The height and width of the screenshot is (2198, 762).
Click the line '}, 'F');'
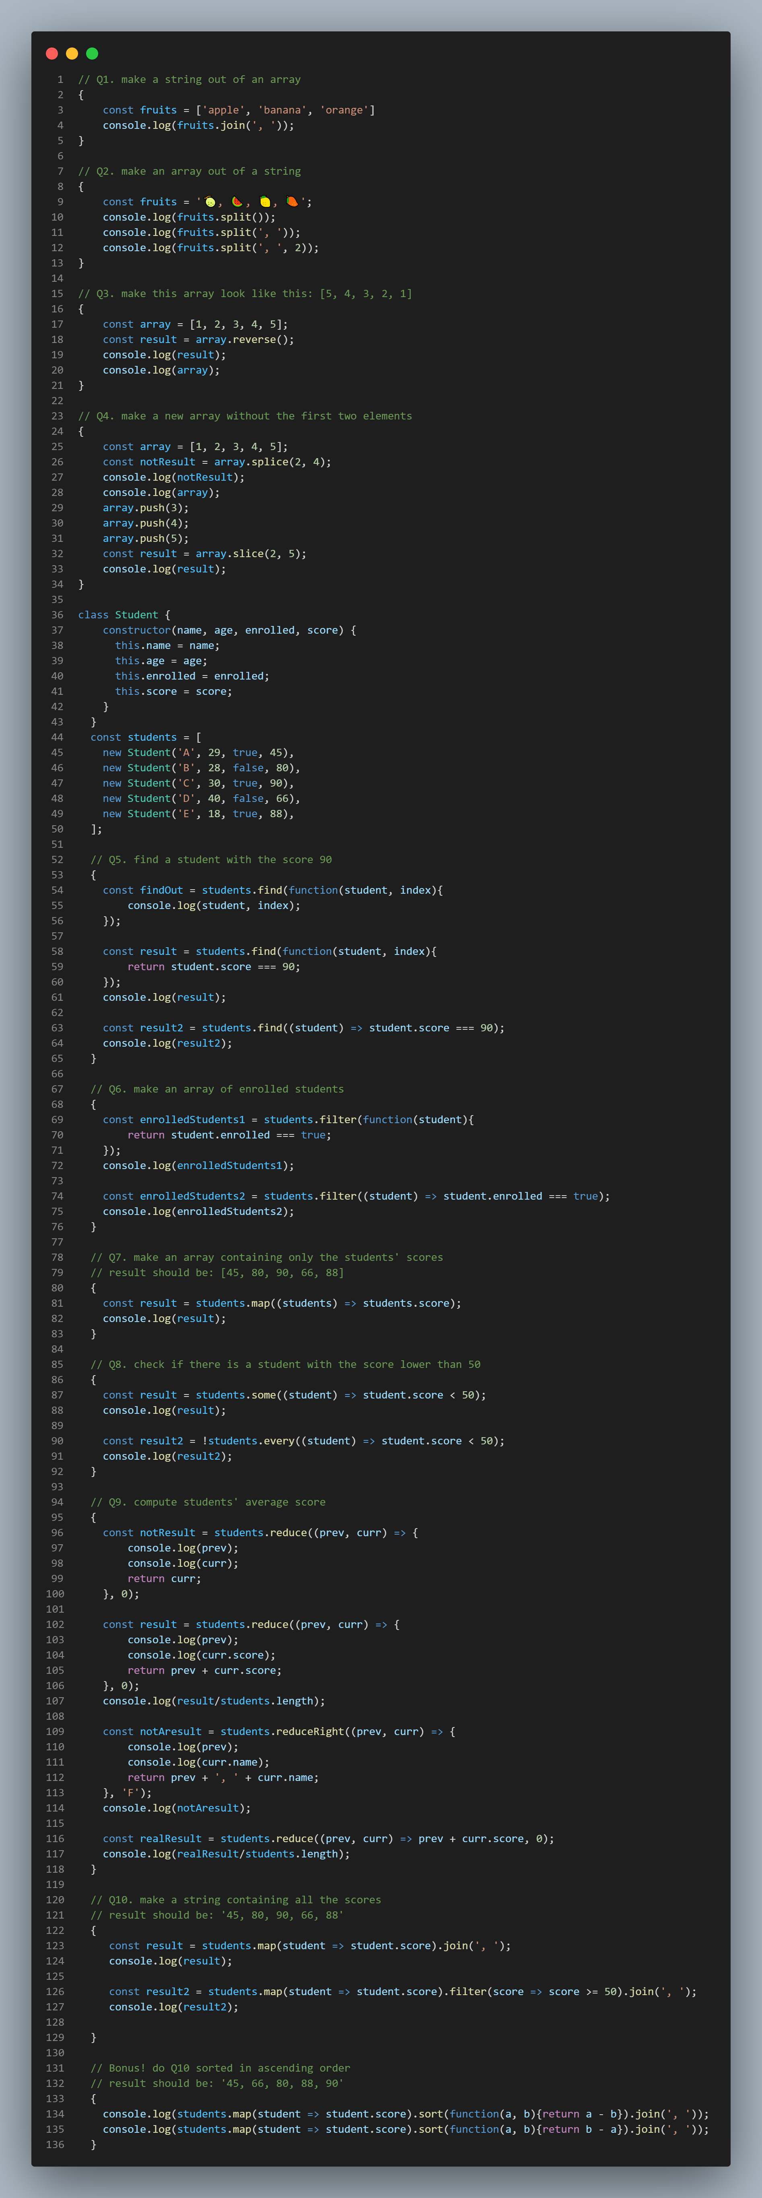(x=127, y=1793)
